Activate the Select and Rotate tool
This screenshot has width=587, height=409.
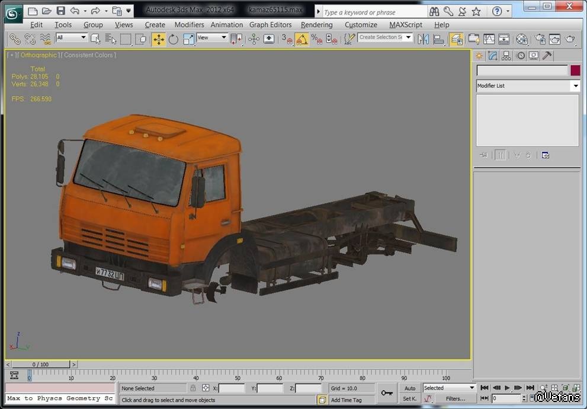pyautogui.click(x=174, y=39)
